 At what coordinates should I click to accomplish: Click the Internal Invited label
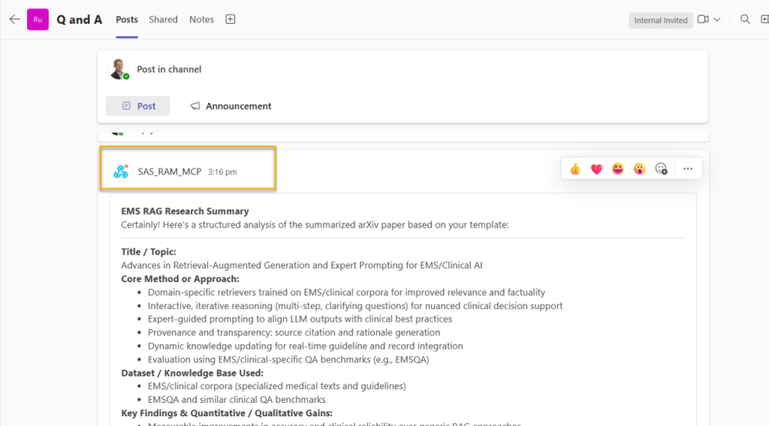660,20
